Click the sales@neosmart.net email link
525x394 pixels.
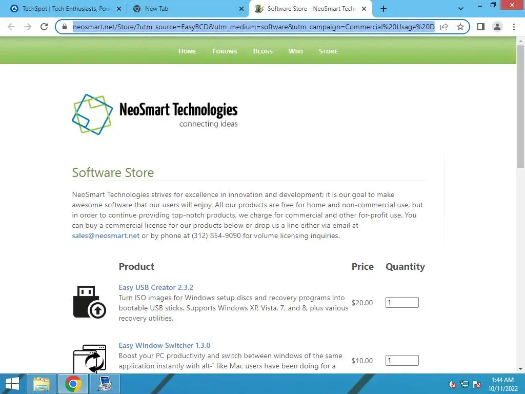(x=106, y=235)
